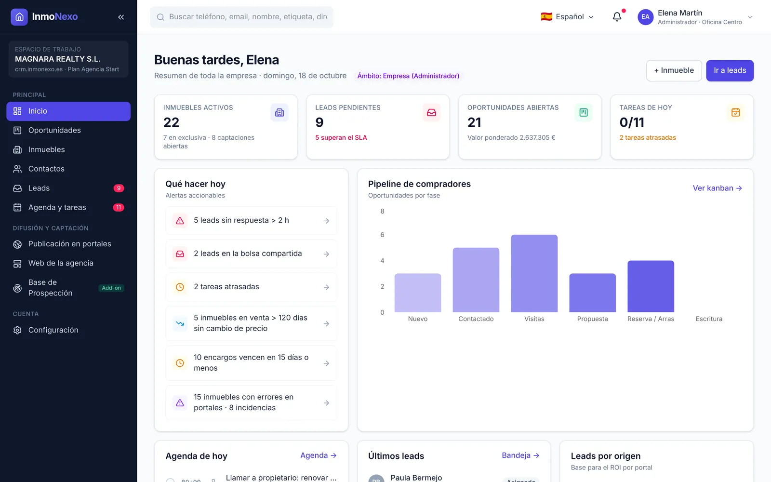Click the 5 superan el SLA text
The height and width of the screenshot is (482, 771).
(x=341, y=138)
